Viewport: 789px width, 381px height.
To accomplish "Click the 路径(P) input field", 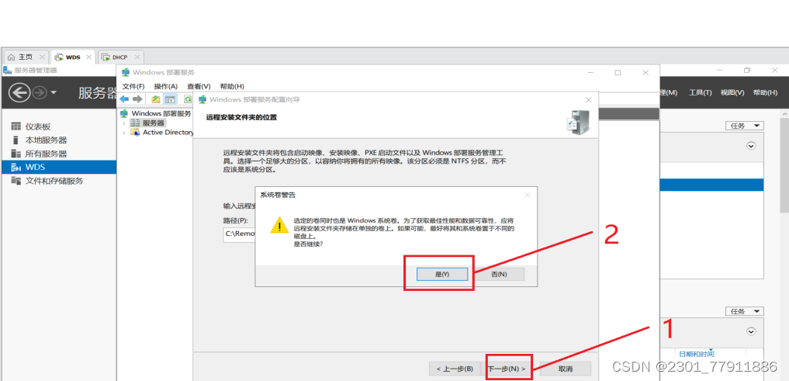I will click(x=239, y=234).
